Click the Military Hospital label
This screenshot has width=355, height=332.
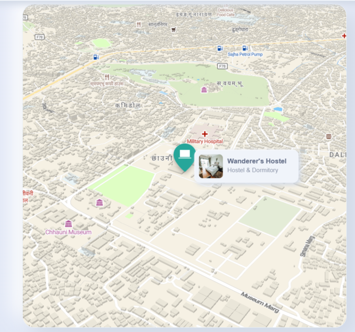point(205,141)
